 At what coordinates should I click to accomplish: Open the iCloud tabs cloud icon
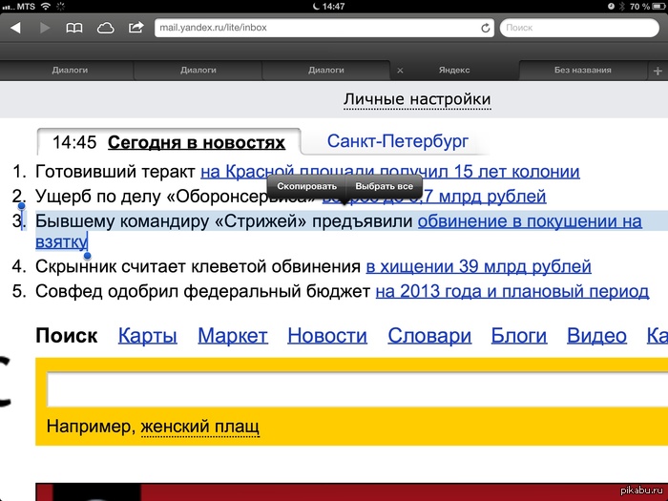(105, 28)
